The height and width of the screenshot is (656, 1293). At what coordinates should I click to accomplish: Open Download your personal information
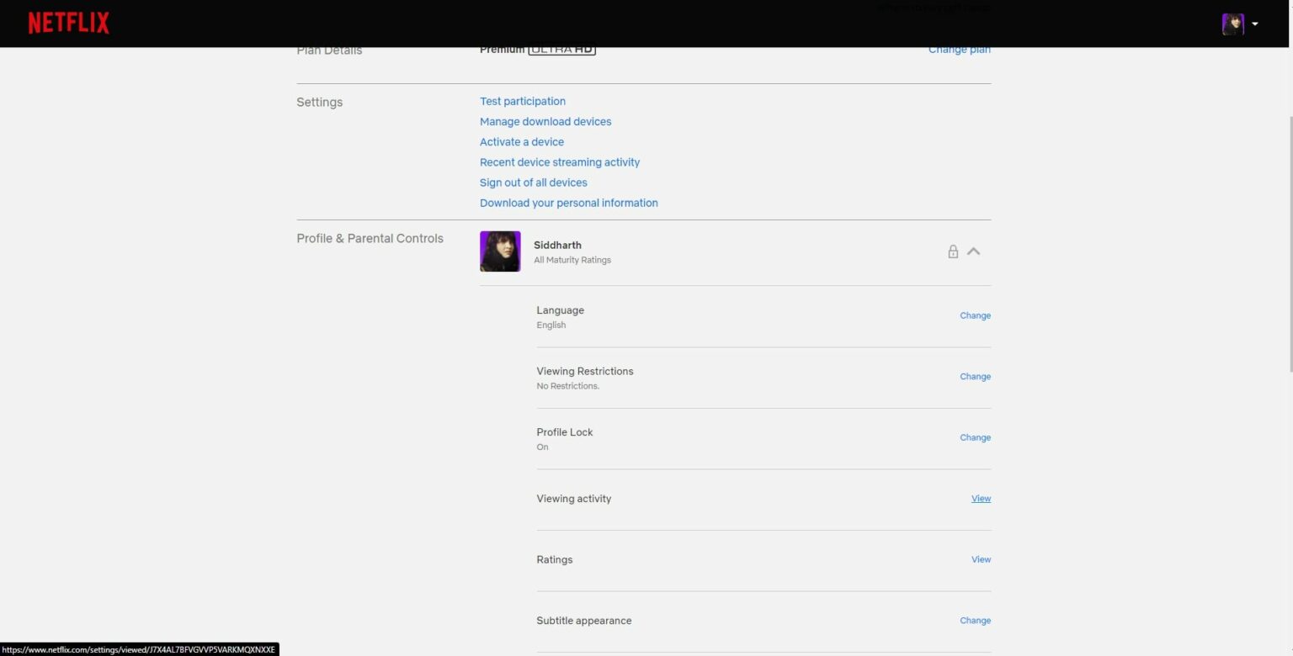[x=568, y=203]
